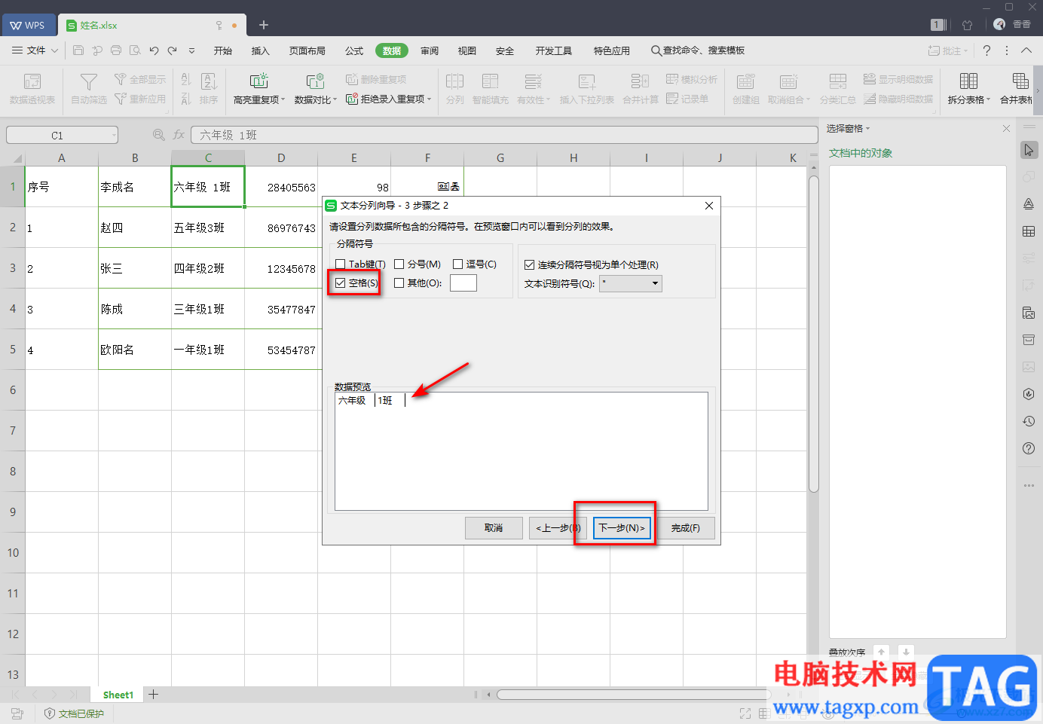Image resolution: width=1043 pixels, height=724 pixels.
Task: Toggle the 分号(M) semicolon checkbox
Action: 399,264
